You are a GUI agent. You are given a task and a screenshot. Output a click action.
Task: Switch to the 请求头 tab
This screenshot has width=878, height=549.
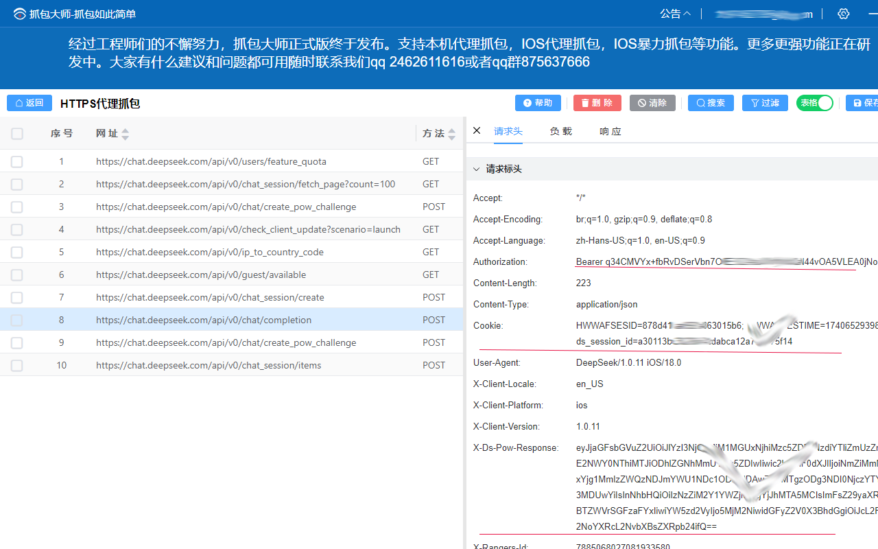(x=508, y=131)
